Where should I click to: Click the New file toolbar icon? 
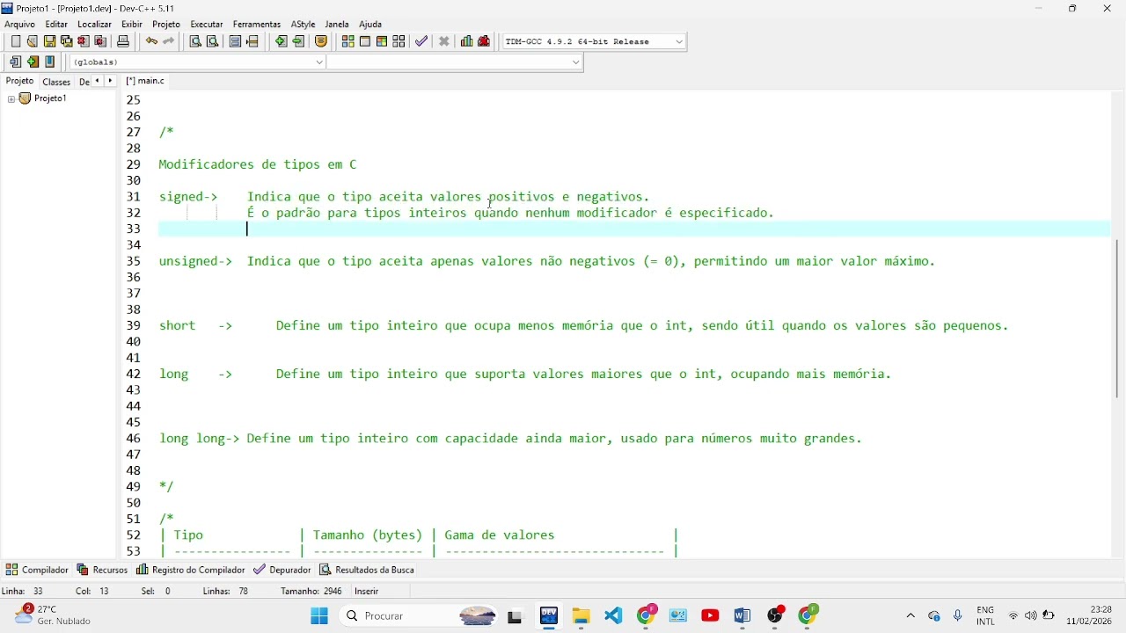click(15, 41)
